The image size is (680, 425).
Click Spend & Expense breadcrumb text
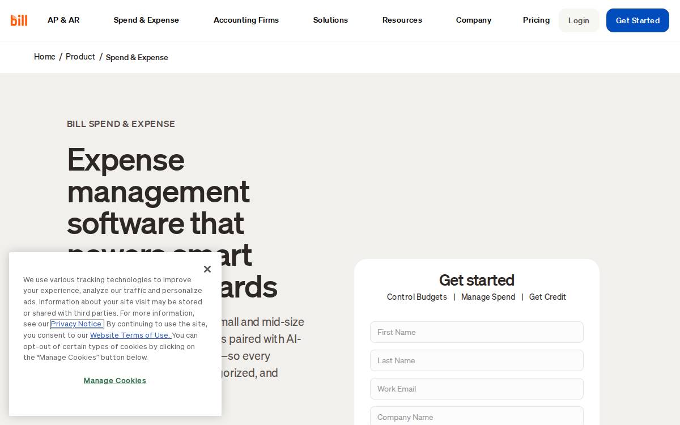(x=137, y=57)
